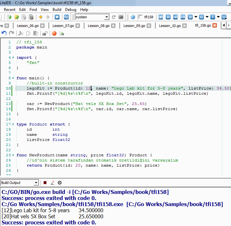This screenshot has width=231, height=226.
Task: Click the red breakpoint circle icon
Action: (54, 33)
